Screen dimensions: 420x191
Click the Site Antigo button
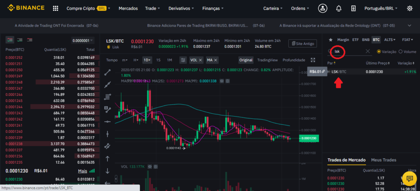(x=303, y=43)
